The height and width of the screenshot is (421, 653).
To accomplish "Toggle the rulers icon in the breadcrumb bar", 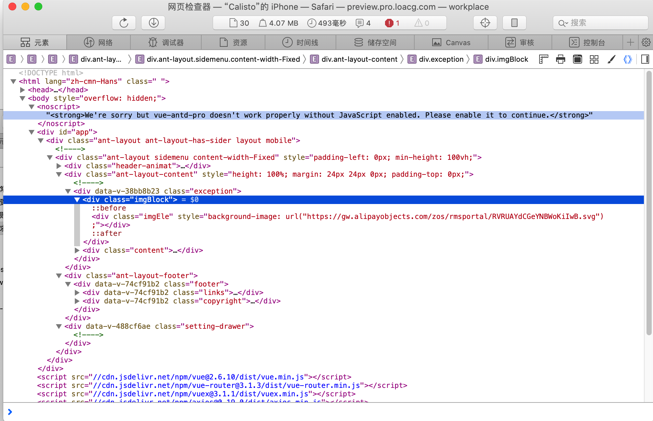I will [x=543, y=59].
